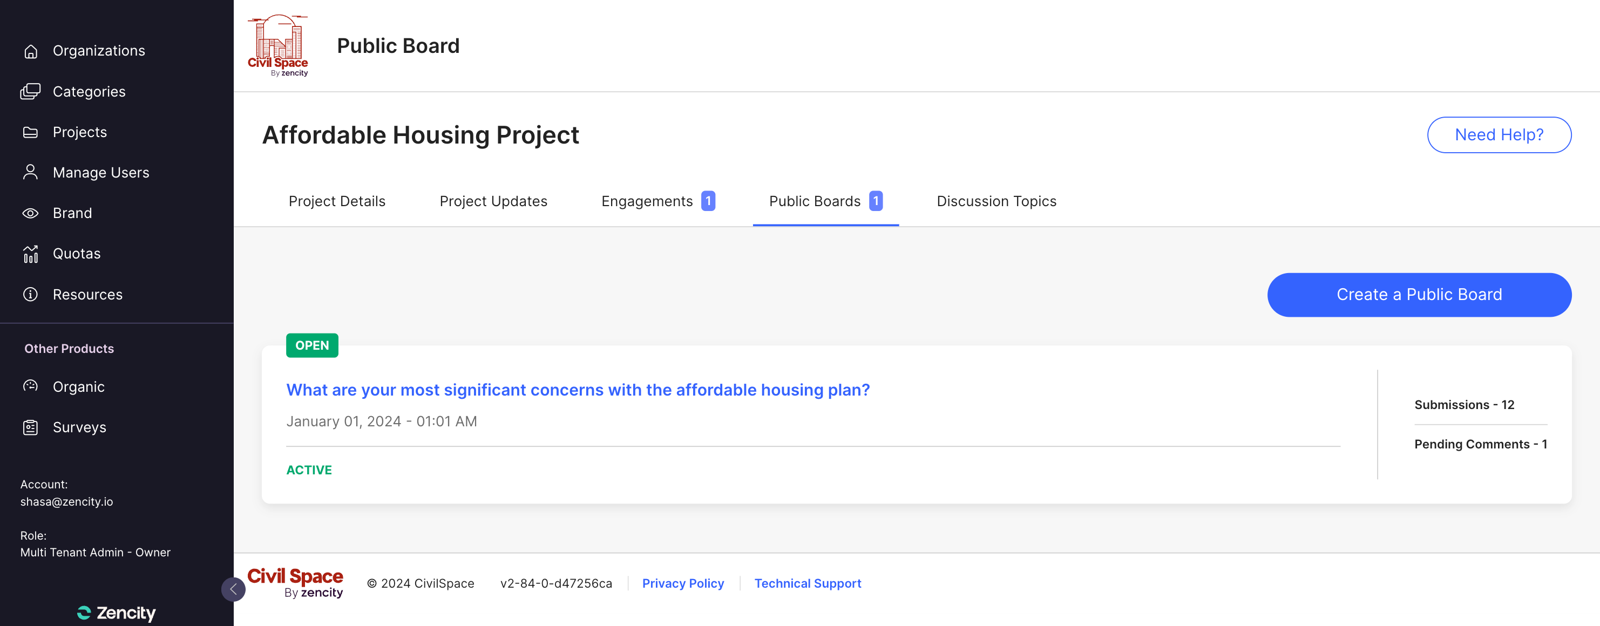The width and height of the screenshot is (1600, 626).
Task: Select the Projects folder icon
Action: (31, 132)
